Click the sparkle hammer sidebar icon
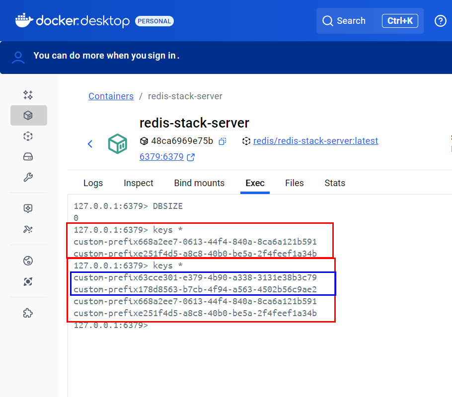Image resolution: width=452 pixels, height=397 pixels. pos(28,229)
